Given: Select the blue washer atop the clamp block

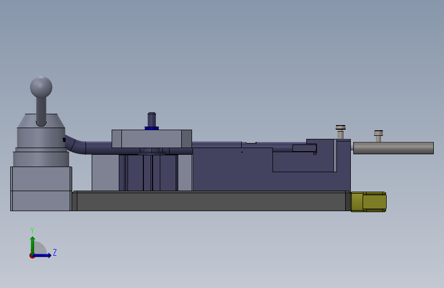Looking at the screenshot, I should pyautogui.click(x=152, y=128).
